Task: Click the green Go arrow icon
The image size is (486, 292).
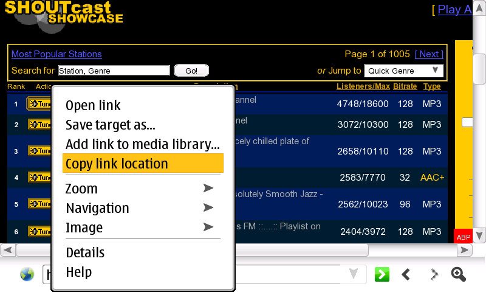Action: pyautogui.click(x=382, y=274)
